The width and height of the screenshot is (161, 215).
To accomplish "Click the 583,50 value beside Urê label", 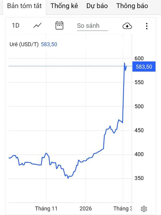I will 49,44.
